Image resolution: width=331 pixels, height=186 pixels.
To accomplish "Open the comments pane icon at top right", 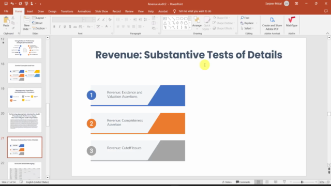I will coord(326,11).
